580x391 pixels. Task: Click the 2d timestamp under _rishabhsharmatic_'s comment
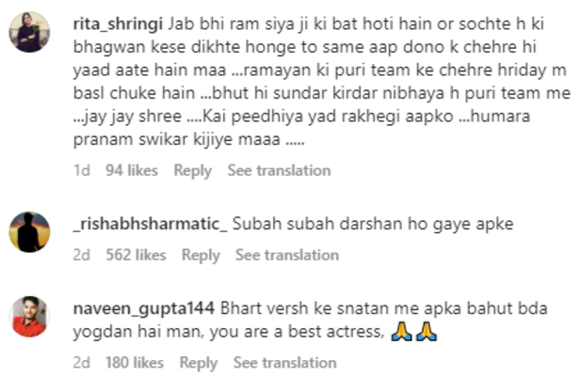(82, 255)
